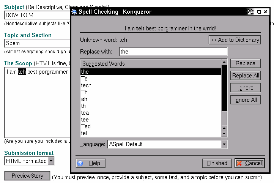Viewport: 274px width, 183px height.
Task: Choose 'tea' from suggested words
Action: (x=85, y=113)
